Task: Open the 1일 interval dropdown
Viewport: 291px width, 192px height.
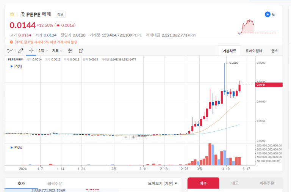Action: click(x=43, y=50)
